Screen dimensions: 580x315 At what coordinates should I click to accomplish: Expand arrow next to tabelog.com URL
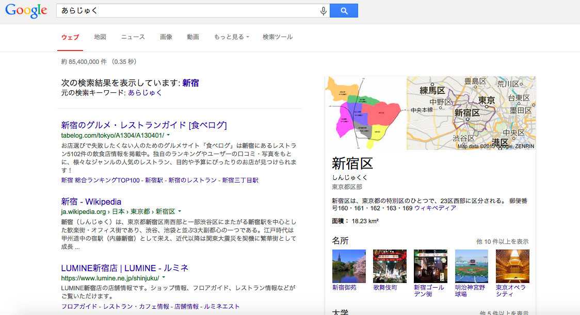click(x=168, y=135)
